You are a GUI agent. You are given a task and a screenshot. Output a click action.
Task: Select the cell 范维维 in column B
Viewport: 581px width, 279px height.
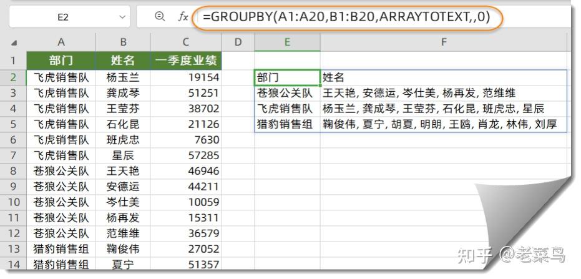[x=123, y=233]
